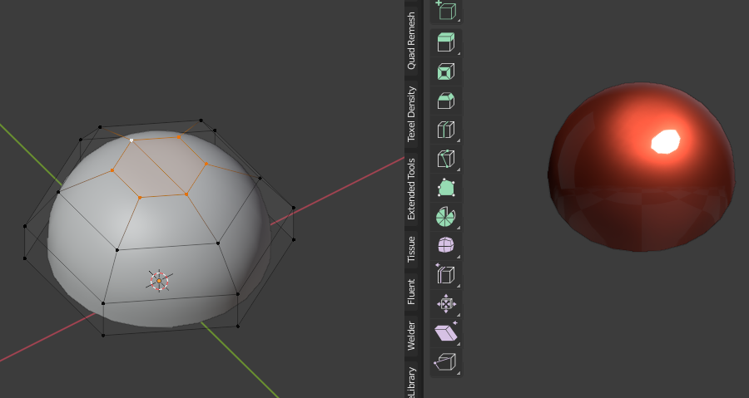Screen dimensions: 749x398
Task: Select the Knife tool
Action: click(x=446, y=159)
